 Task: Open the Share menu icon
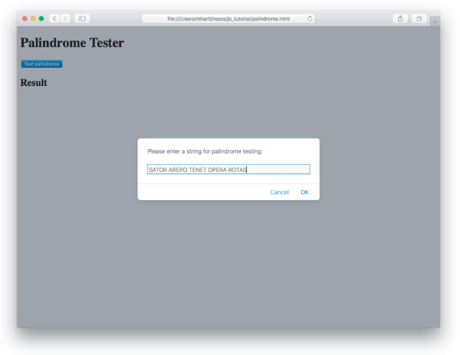pyautogui.click(x=400, y=18)
